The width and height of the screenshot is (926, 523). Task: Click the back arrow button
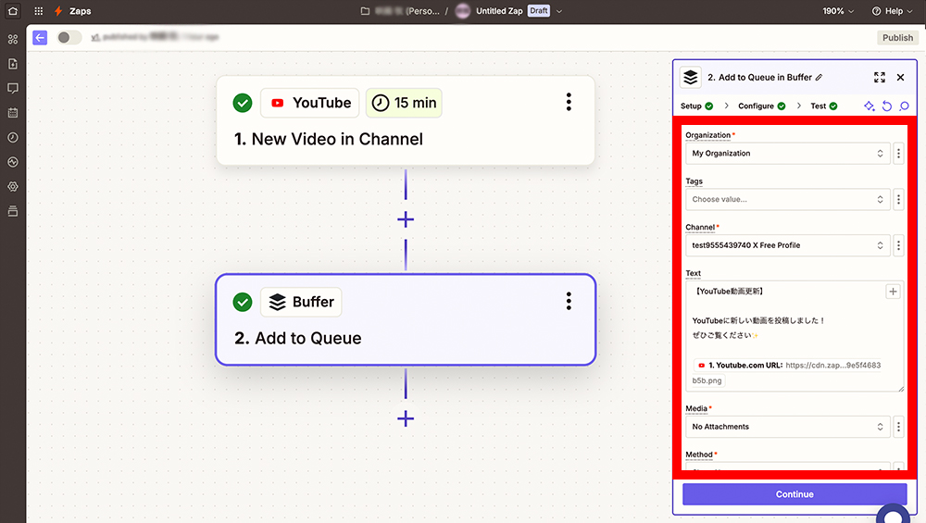coord(40,38)
